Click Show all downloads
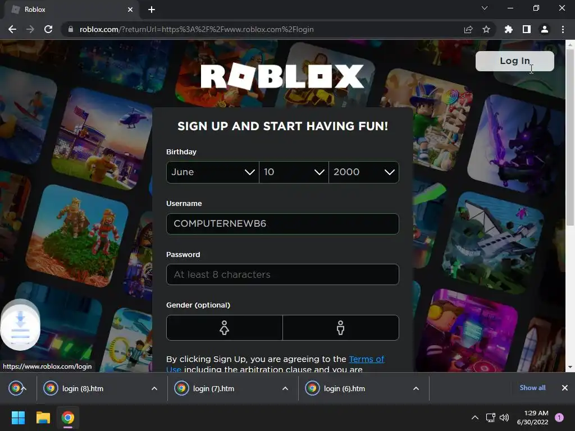The height and width of the screenshot is (431, 575). [532, 388]
